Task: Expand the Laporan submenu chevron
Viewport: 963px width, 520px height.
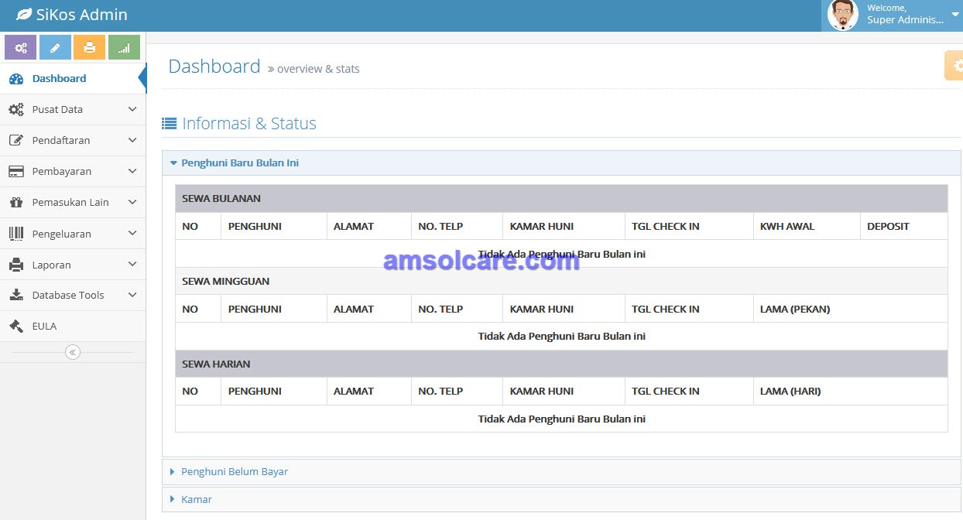Action: coord(132,265)
